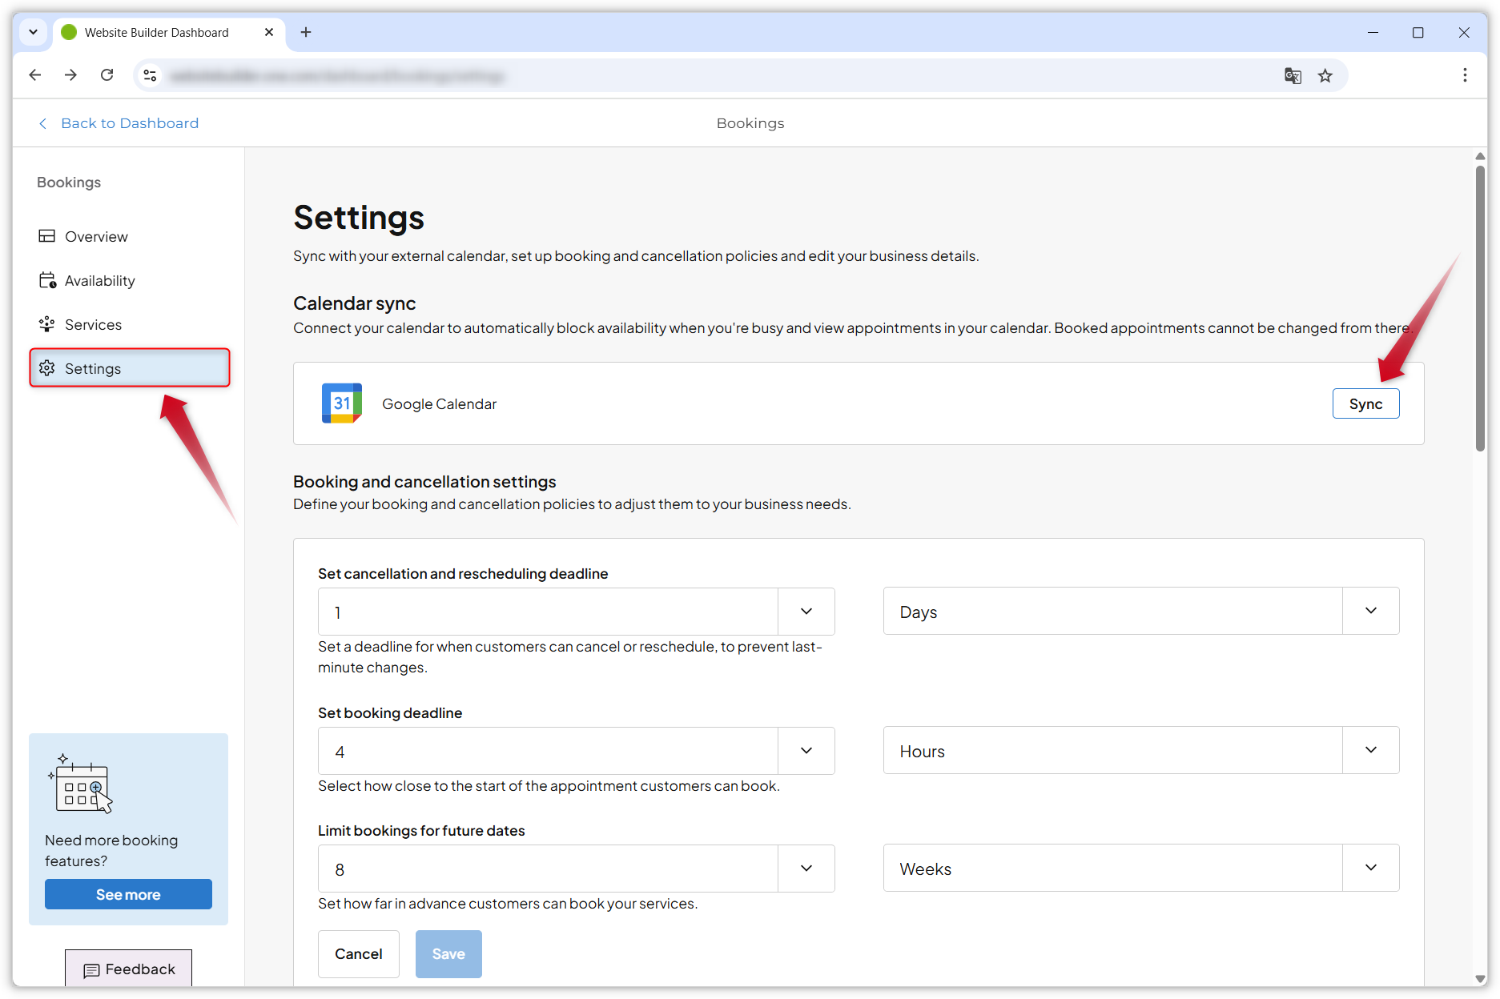The width and height of the screenshot is (1500, 999).
Task: Click the page reload icon
Action: tap(107, 74)
